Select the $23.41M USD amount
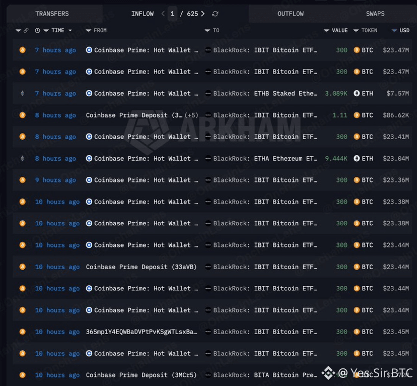 click(x=396, y=137)
